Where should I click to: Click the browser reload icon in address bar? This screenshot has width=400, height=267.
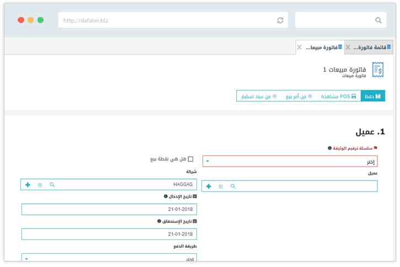280,20
